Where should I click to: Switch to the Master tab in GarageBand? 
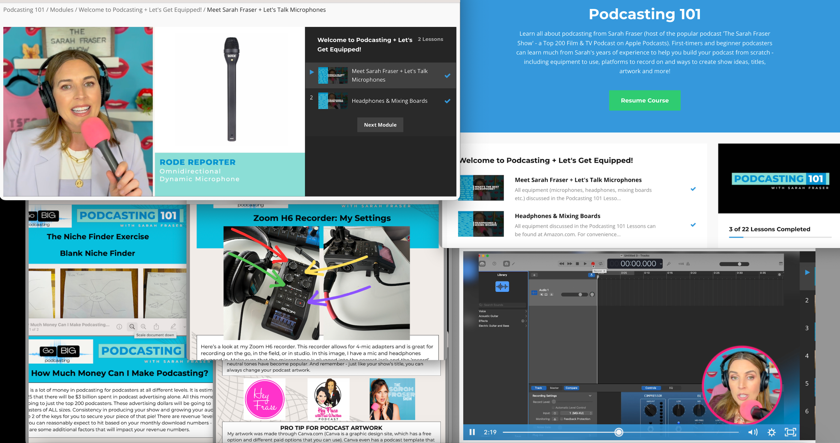point(554,388)
